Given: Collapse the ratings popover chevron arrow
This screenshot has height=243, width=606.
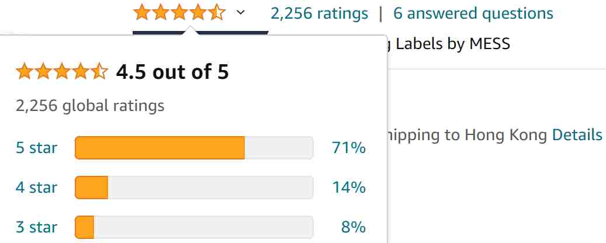Looking at the screenshot, I should point(240,12).
